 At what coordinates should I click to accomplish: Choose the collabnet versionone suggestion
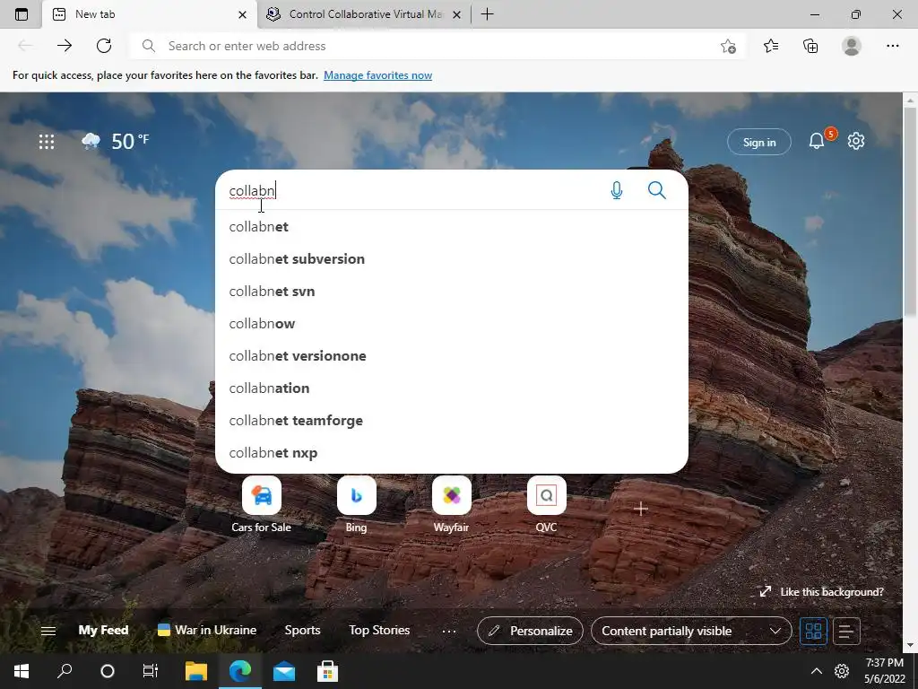[452, 355]
